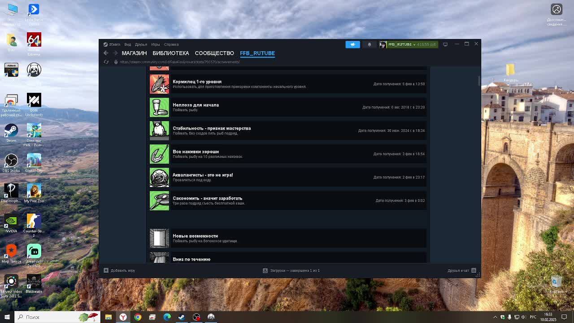The image size is (574, 323).
Task: Open the Steam shortcut on desktop
Action: (11, 133)
